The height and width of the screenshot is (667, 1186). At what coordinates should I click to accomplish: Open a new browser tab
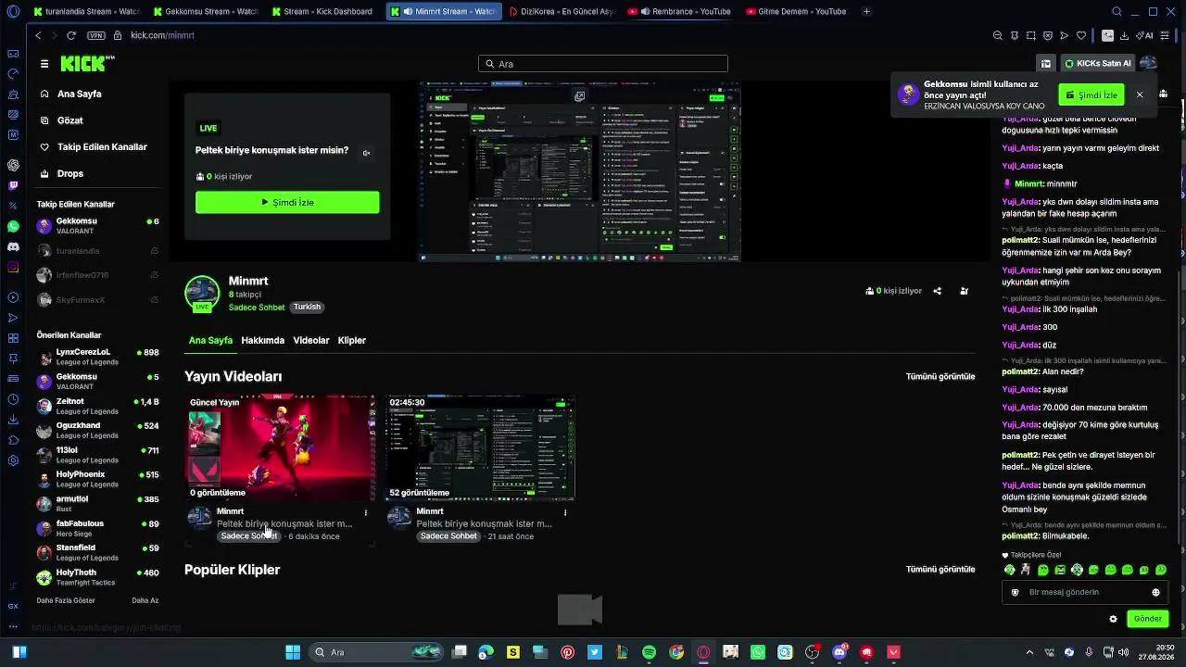point(866,12)
